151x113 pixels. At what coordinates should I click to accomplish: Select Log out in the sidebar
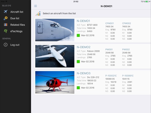point(15,45)
